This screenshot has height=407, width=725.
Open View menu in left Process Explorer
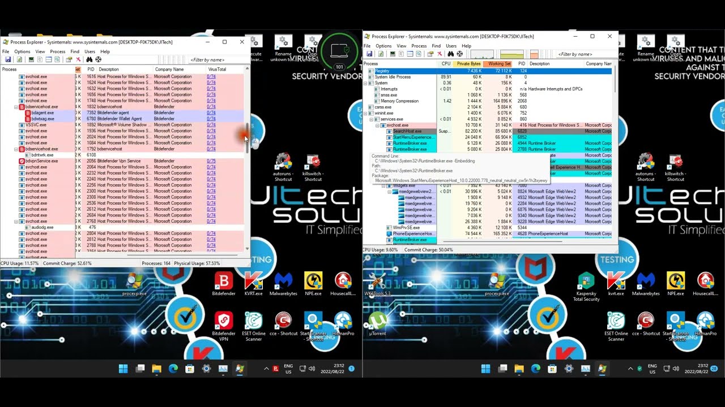40,51
